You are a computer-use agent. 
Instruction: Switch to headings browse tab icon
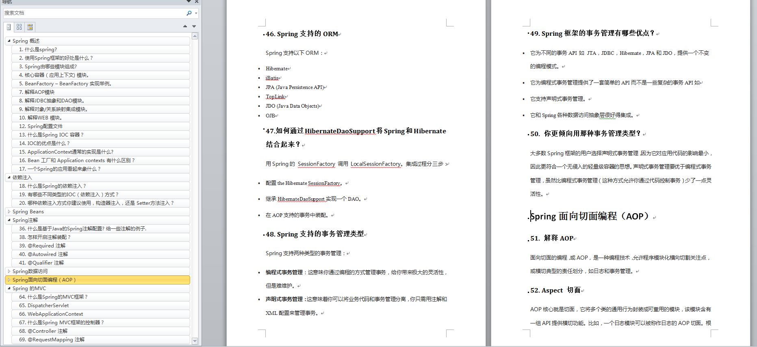(9, 27)
